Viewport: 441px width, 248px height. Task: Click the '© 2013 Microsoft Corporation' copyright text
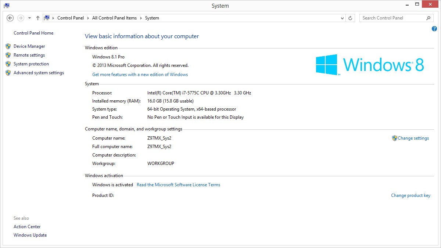click(140, 65)
